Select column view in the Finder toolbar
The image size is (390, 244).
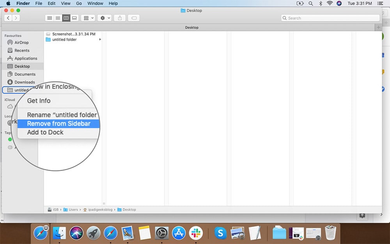pyautogui.click(x=66, y=18)
